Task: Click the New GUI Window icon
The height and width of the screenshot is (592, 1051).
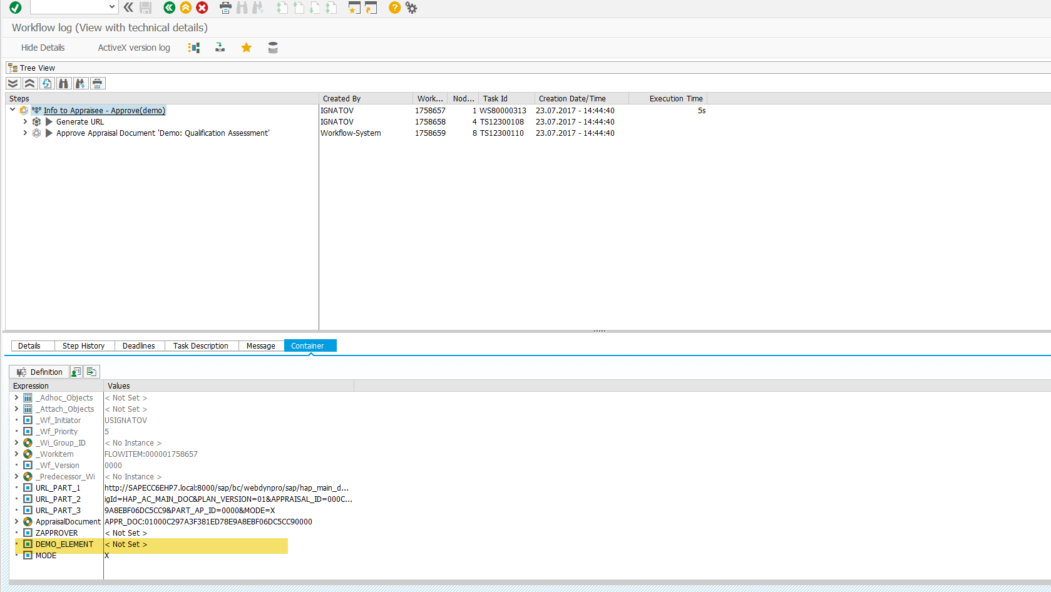Action: (354, 8)
